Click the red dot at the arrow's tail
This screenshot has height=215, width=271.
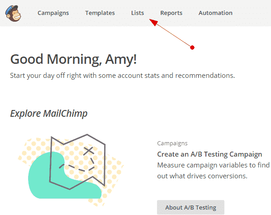[x=192, y=48]
